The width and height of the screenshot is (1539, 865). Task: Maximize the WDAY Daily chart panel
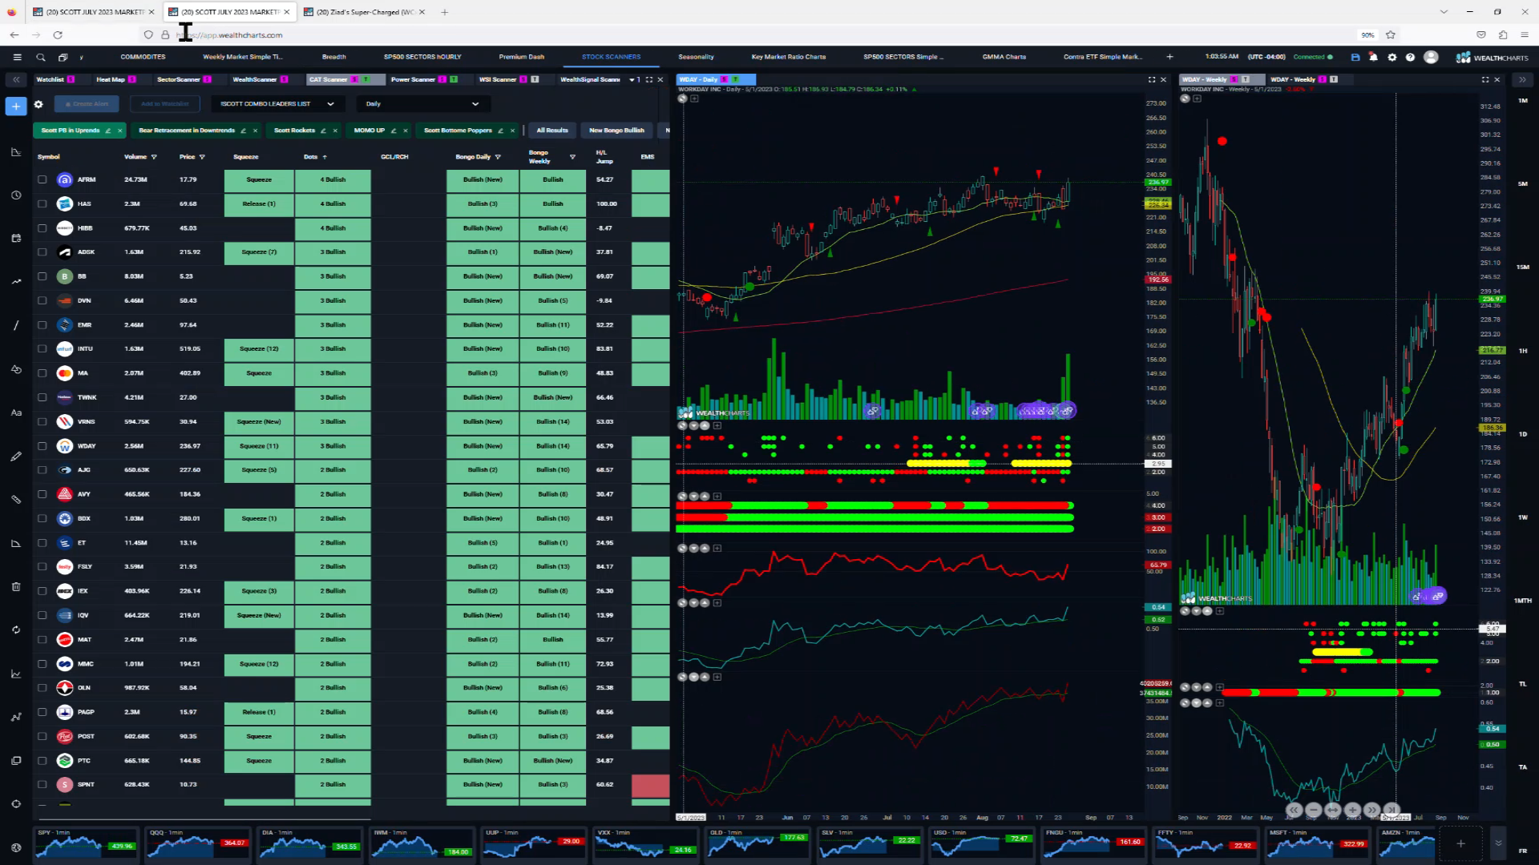[x=1152, y=79]
